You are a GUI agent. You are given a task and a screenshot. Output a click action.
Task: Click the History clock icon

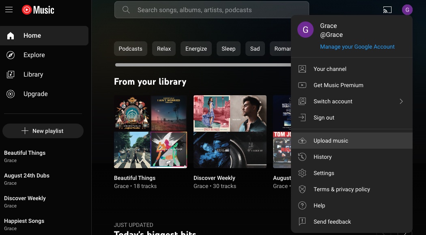(x=302, y=157)
